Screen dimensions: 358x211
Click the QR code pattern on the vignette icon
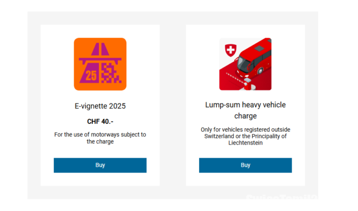point(111,73)
